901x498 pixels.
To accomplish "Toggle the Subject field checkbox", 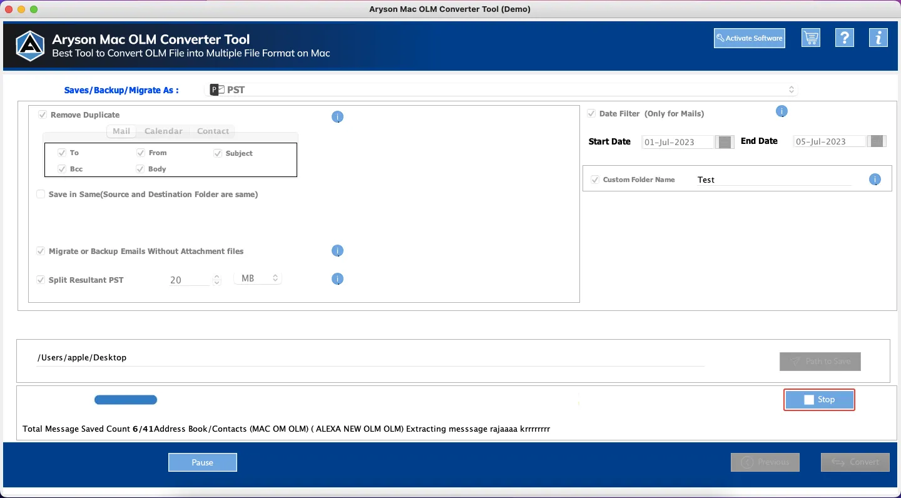I will (x=218, y=153).
